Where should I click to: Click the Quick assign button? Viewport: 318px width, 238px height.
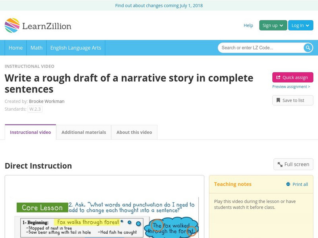point(293,77)
